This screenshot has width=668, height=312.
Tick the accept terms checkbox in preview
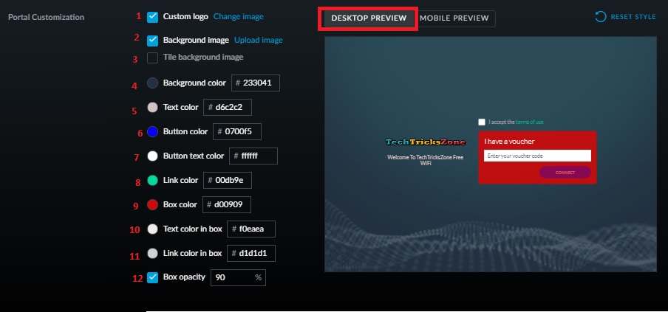coord(482,122)
